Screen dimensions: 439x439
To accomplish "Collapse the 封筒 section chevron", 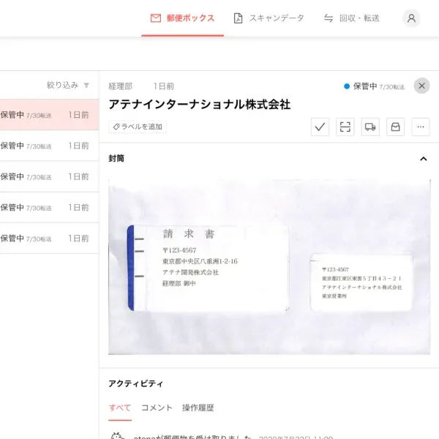I will tap(423, 159).
